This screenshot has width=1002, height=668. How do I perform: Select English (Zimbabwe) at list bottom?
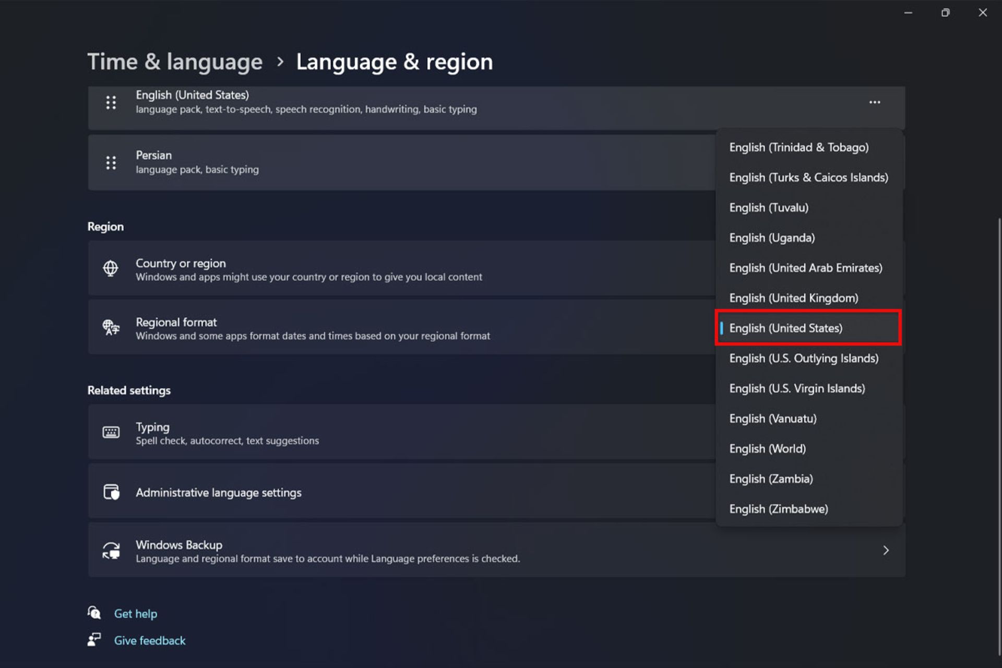[x=778, y=509]
